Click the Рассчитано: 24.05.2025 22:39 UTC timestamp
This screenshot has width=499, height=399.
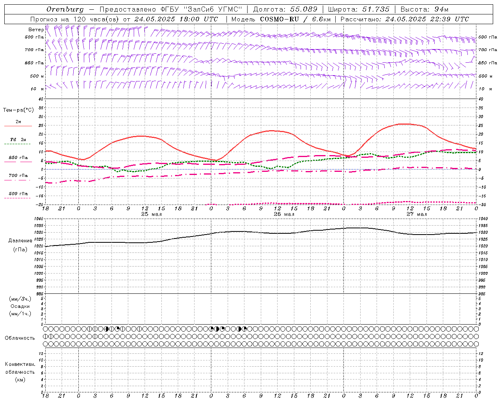pos(405,19)
